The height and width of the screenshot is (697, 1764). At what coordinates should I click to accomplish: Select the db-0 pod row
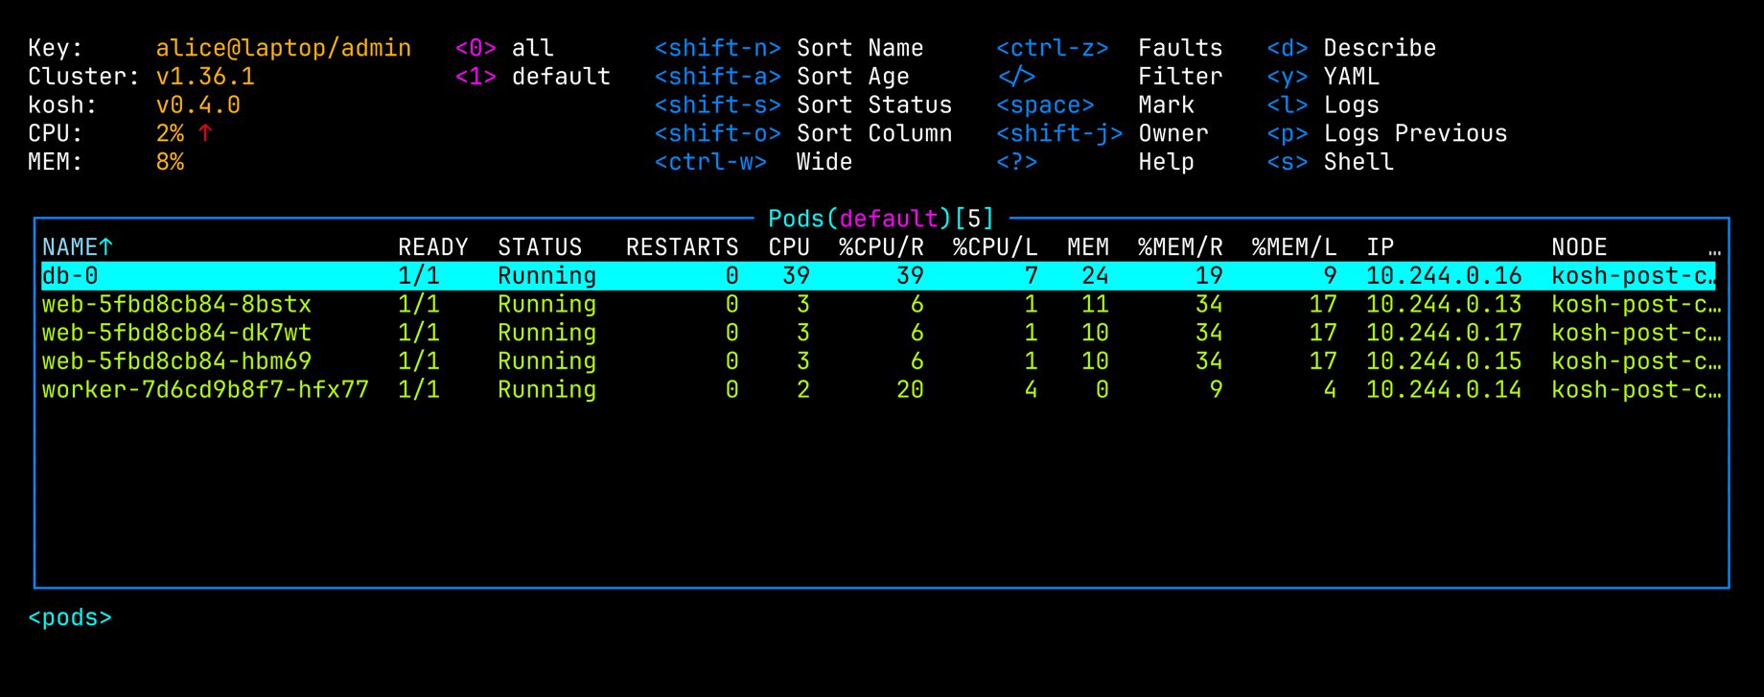(879, 276)
